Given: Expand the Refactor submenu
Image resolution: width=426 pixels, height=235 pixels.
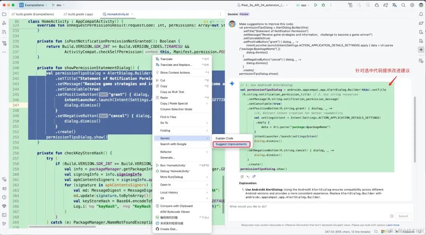Looking at the screenshot, I should point(182,152).
